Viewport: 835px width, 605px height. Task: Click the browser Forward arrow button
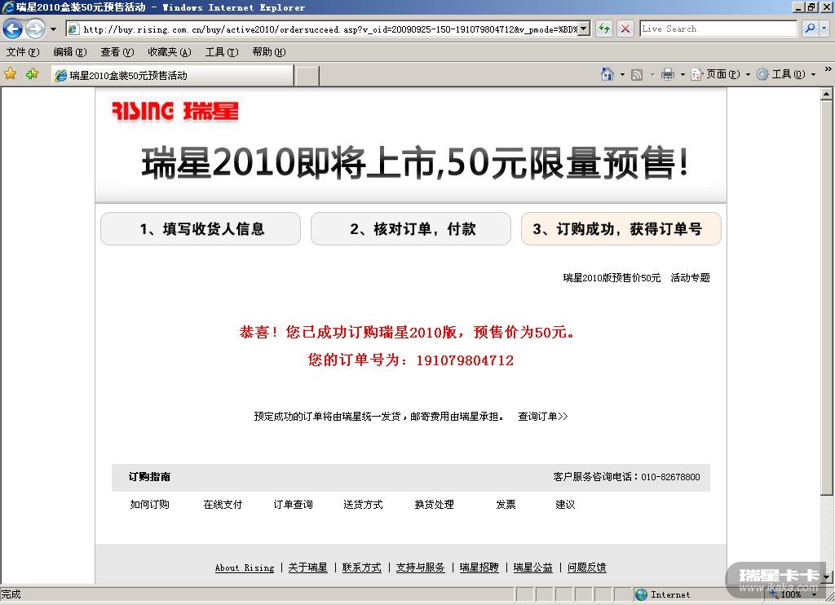(x=35, y=29)
